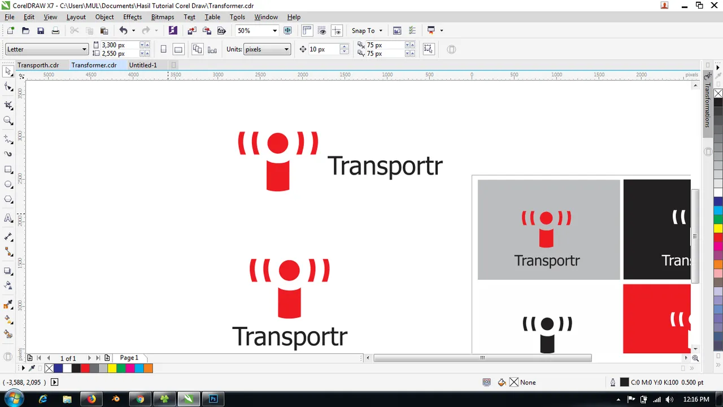Image resolution: width=723 pixels, height=407 pixels.
Task: Click the Publish to PDF icon
Action: click(222, 31)
